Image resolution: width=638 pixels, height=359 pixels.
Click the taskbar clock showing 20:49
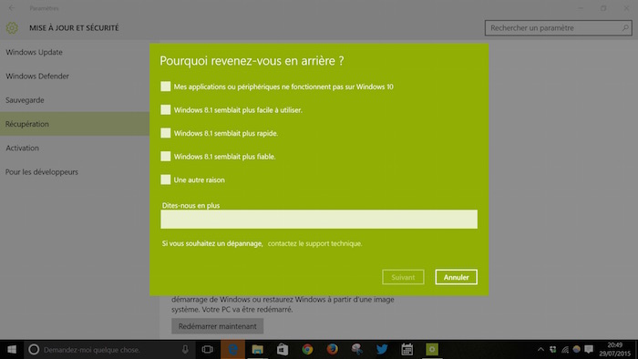(615, 350)
